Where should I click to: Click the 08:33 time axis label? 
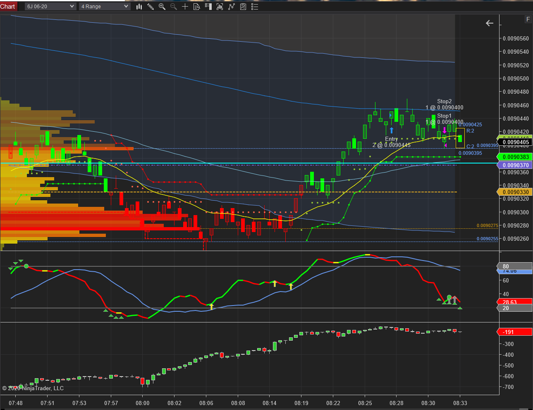click(x=460, y=403)
